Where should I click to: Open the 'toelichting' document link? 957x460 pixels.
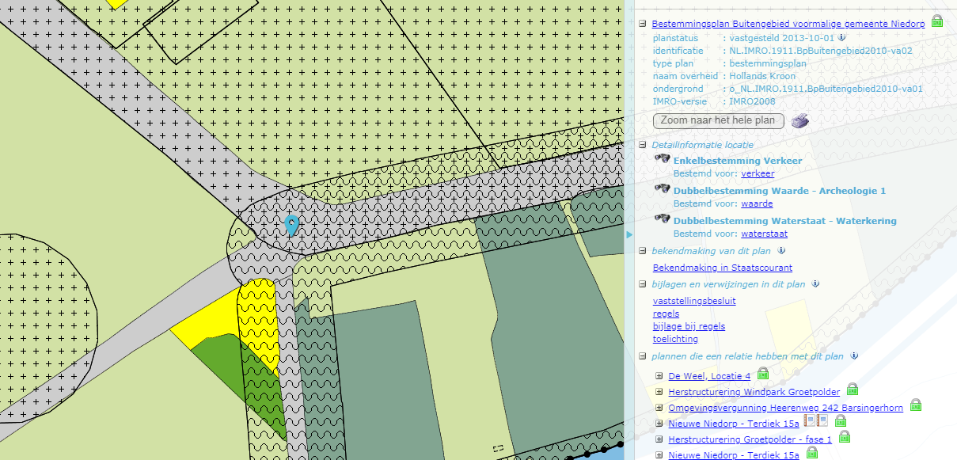click(x=675, y=339)
